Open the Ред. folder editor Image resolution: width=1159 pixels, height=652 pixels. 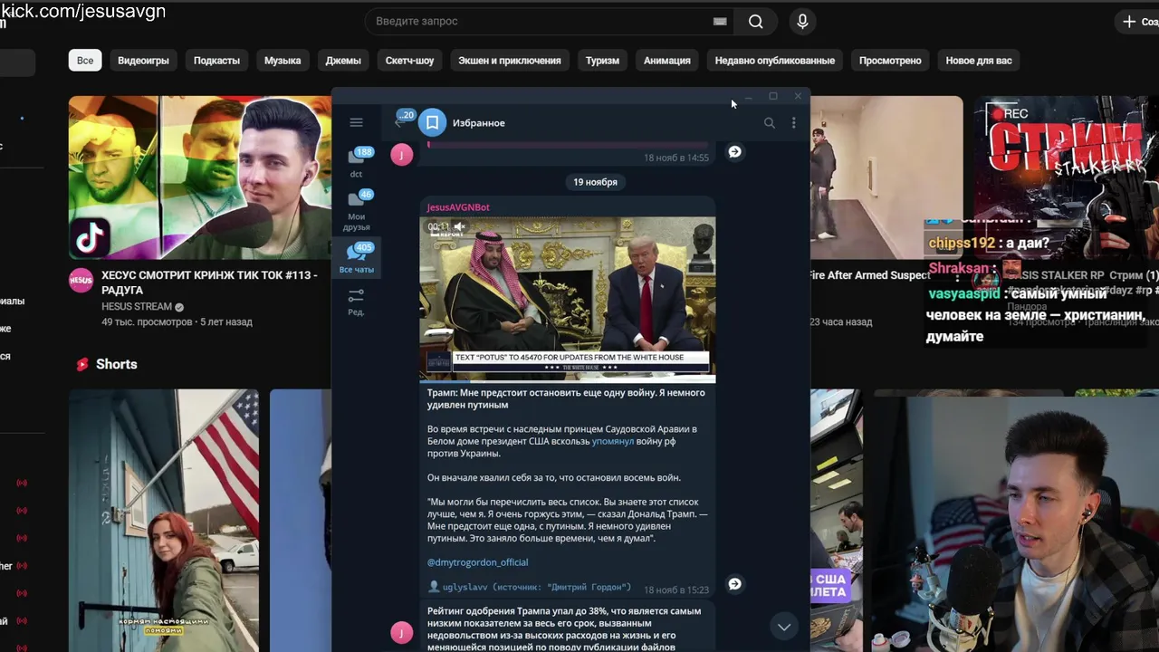[x=356, y=302]
